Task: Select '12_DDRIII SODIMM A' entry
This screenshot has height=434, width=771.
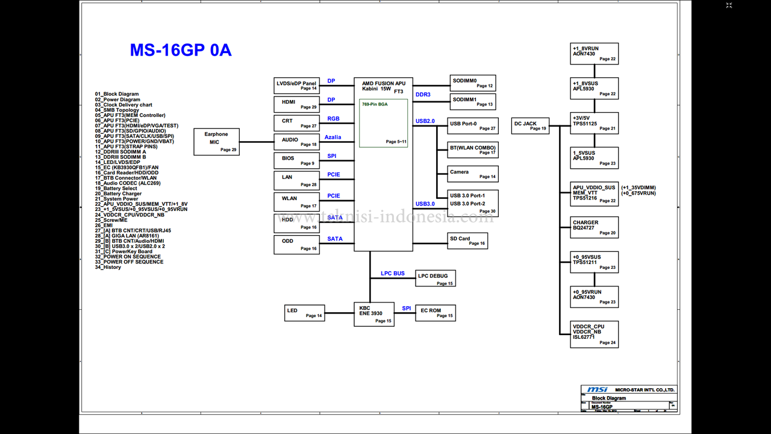Action: click(120, 152)
